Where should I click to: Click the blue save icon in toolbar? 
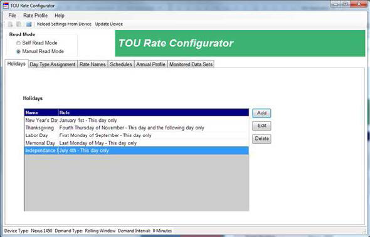pos(29,24)
